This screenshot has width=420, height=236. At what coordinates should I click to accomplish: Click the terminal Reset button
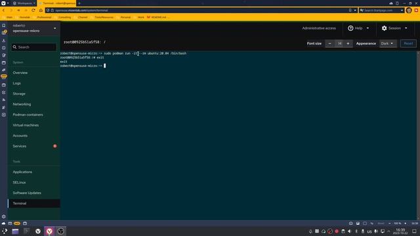pyautogui.click(x=408, y=43)
